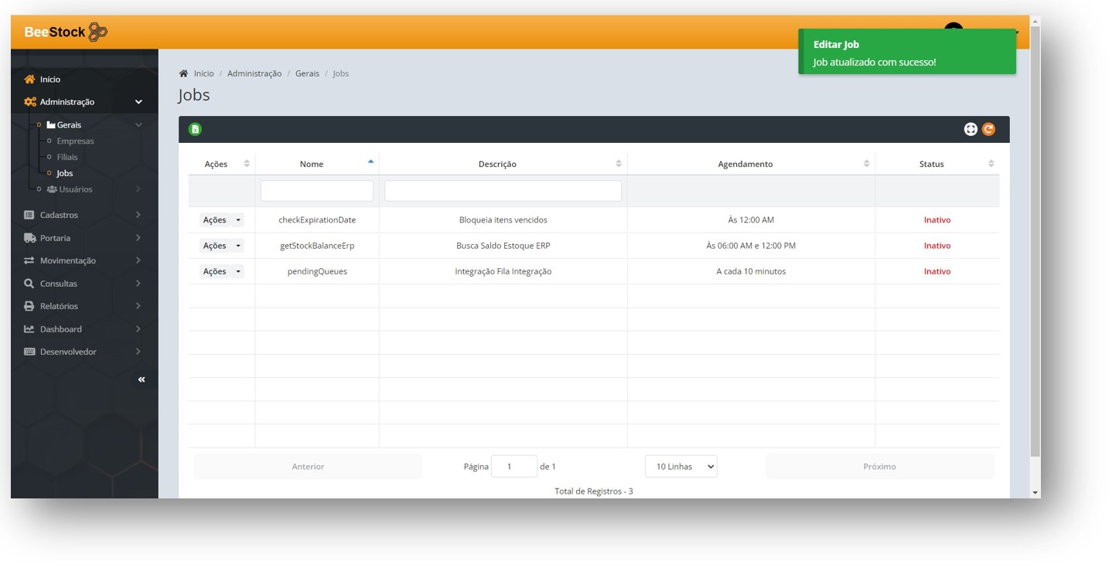Click the Administração breadcrumb link
1119x578 pixels.
pos(254,73)
